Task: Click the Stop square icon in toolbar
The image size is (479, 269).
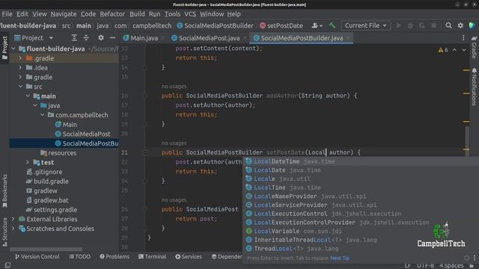Action: pyautogui.click(x=433, y=25)
